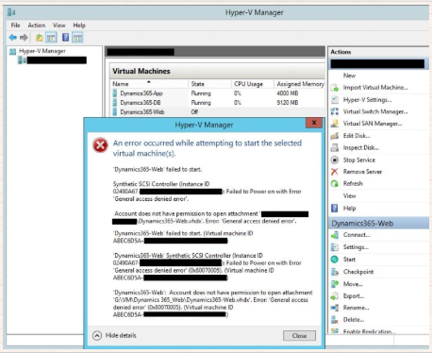Image resolution: width=432 pixels, height=353 pixels.
Task: Click the Checkpoint icon
Action: (x=335, y=272)
